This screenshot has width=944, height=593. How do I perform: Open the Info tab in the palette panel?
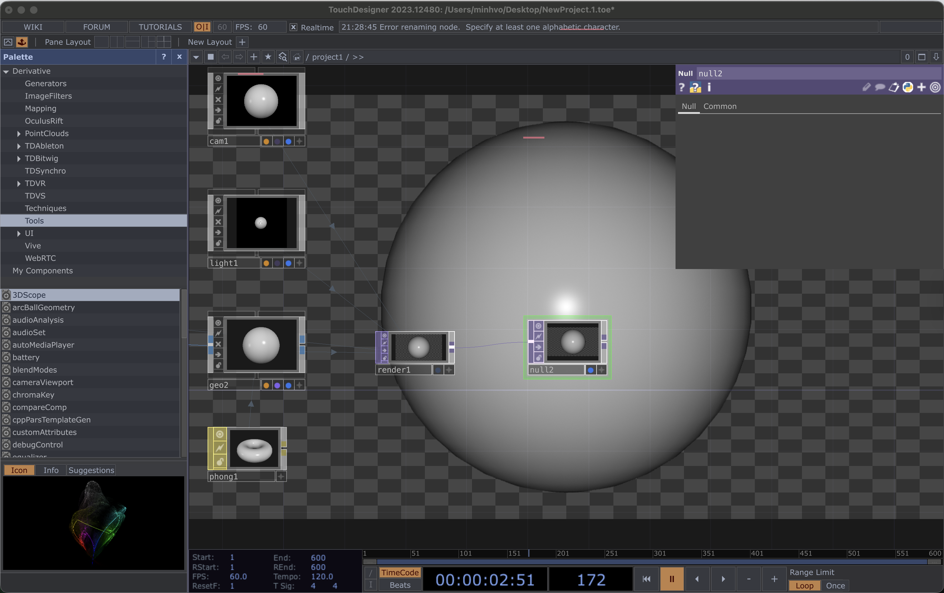[x=51, y=470]
